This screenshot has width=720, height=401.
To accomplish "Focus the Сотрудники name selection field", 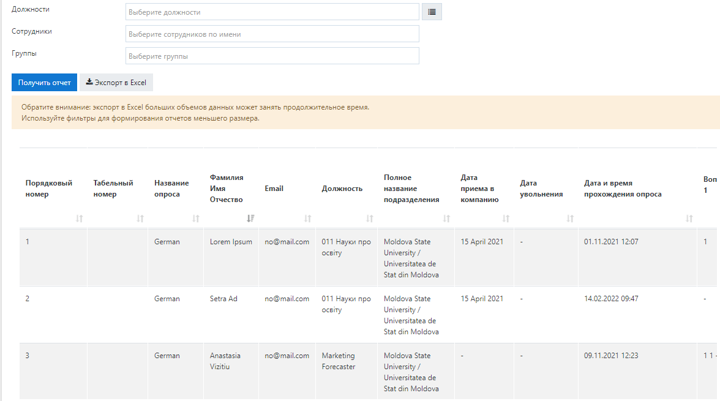I will (x=272, y=34).
